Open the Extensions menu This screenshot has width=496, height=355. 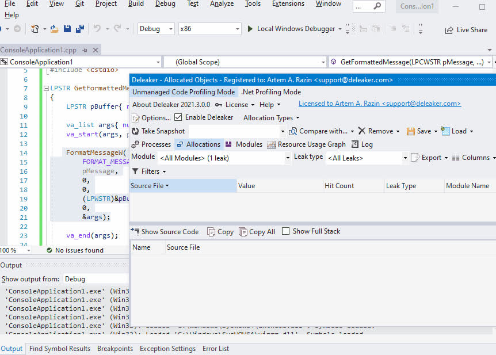click(x=288, y=4)
